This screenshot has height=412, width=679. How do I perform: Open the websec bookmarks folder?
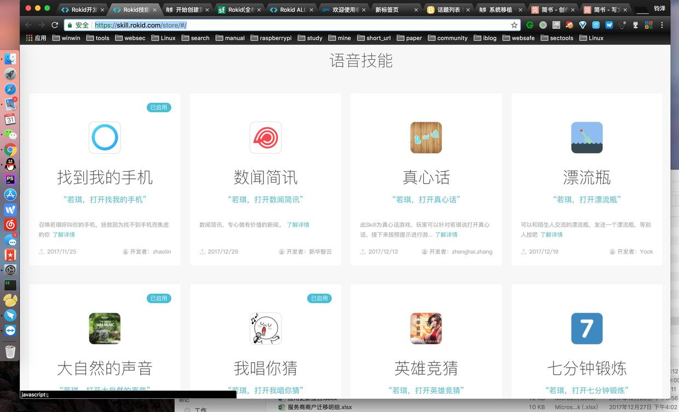pyautogui.click(x=130, y=38)
